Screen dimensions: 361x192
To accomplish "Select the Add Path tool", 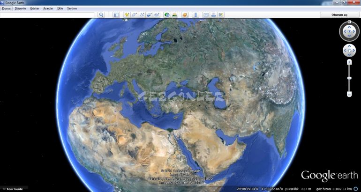I will [142, 15].
